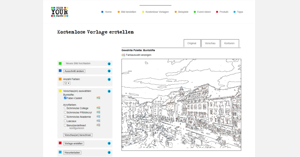Show Schmincke College palette grid icon
This screenshot has height=157, width=300.
(x=98, y=108)
